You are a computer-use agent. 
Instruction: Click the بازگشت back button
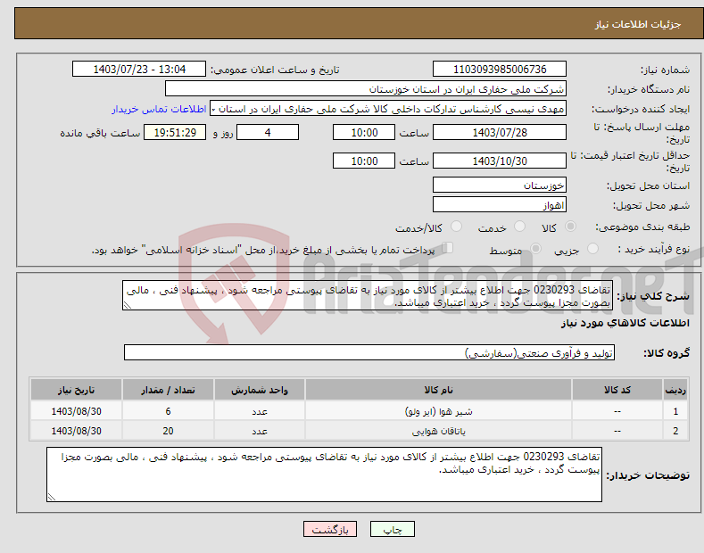click(x=330, y=529)
